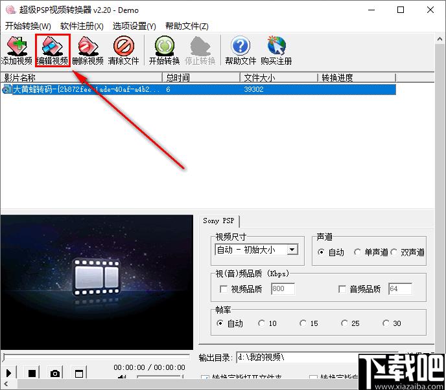Expand the 视频尺寸 dropdown
This screenshot has width=446, height=390.
(292, 250)
